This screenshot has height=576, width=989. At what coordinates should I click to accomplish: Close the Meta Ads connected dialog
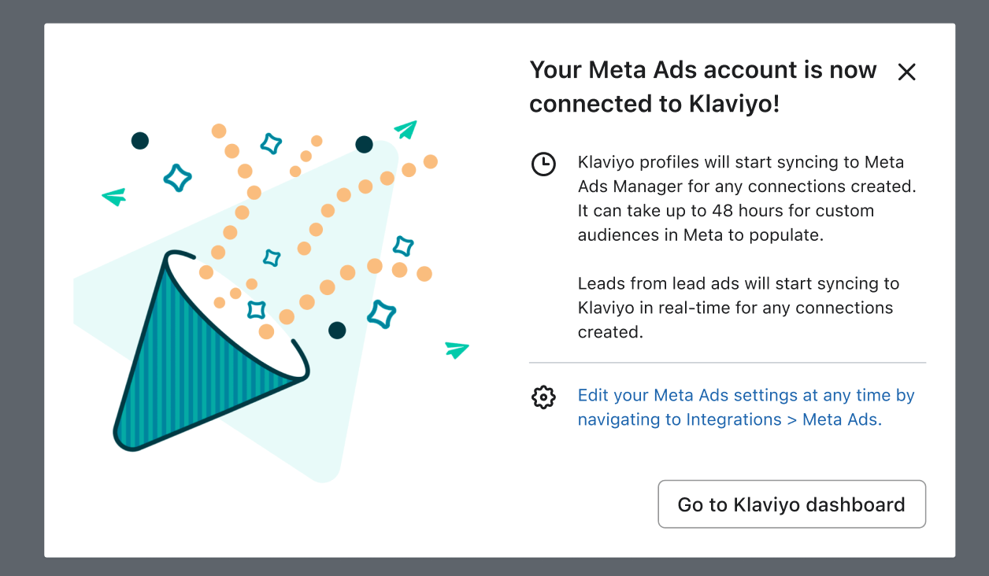tap(907, 72)
